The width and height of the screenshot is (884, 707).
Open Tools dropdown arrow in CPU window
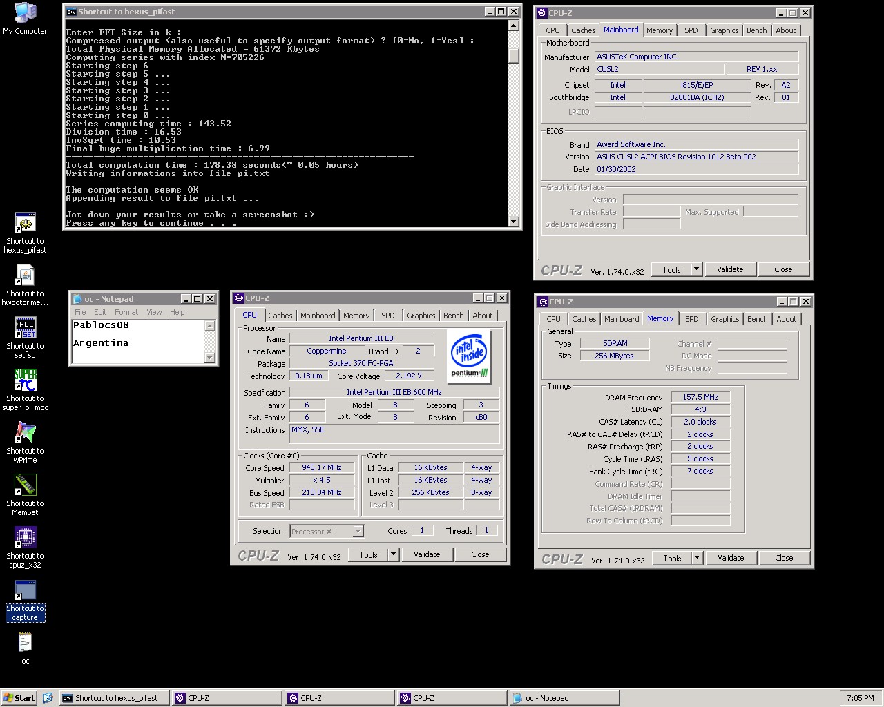[393, 554]
